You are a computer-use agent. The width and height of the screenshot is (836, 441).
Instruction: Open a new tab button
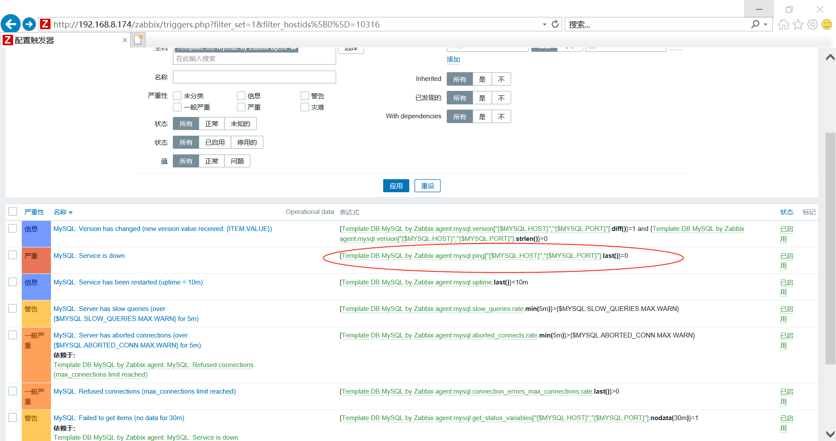(x=138, y=40)
